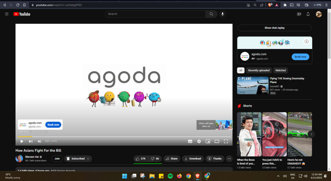Open browser extensions puzzle icon
The width and height of the screenshot is (331, 181).
tap(285, 5)
